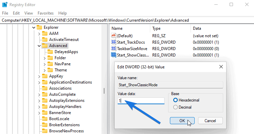This screenshot has height=134, width=254.
Task: Open the View menu
Action: [x=28, y=13]
